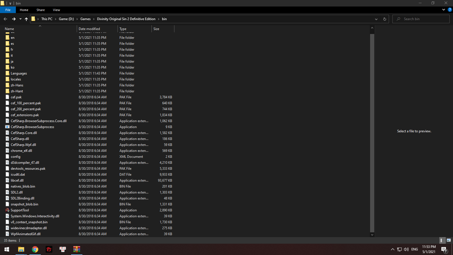This screenshot has width=453, height=255.
Task: Refresh the bin folder view
Action: [384, 19]
